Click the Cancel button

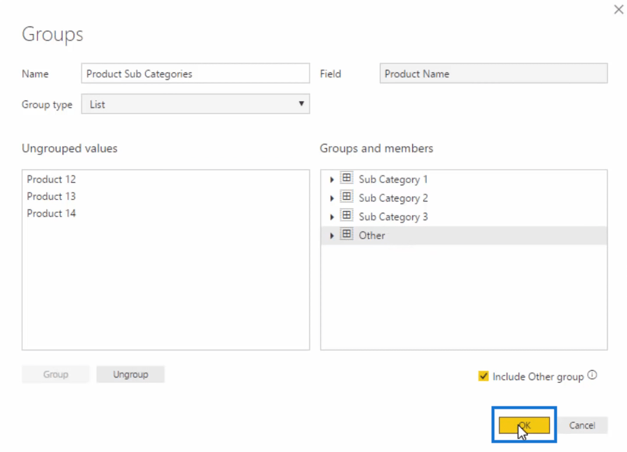582,425
